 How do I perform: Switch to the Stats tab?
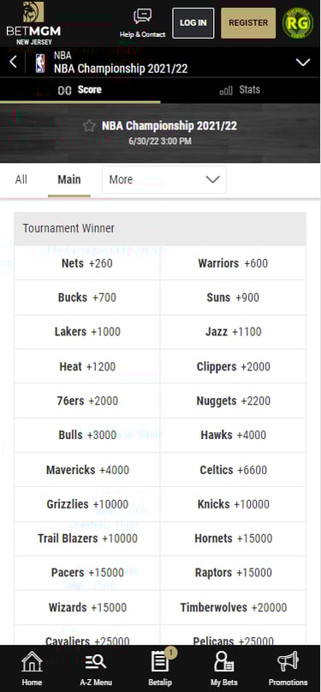[x=241, y=90]
